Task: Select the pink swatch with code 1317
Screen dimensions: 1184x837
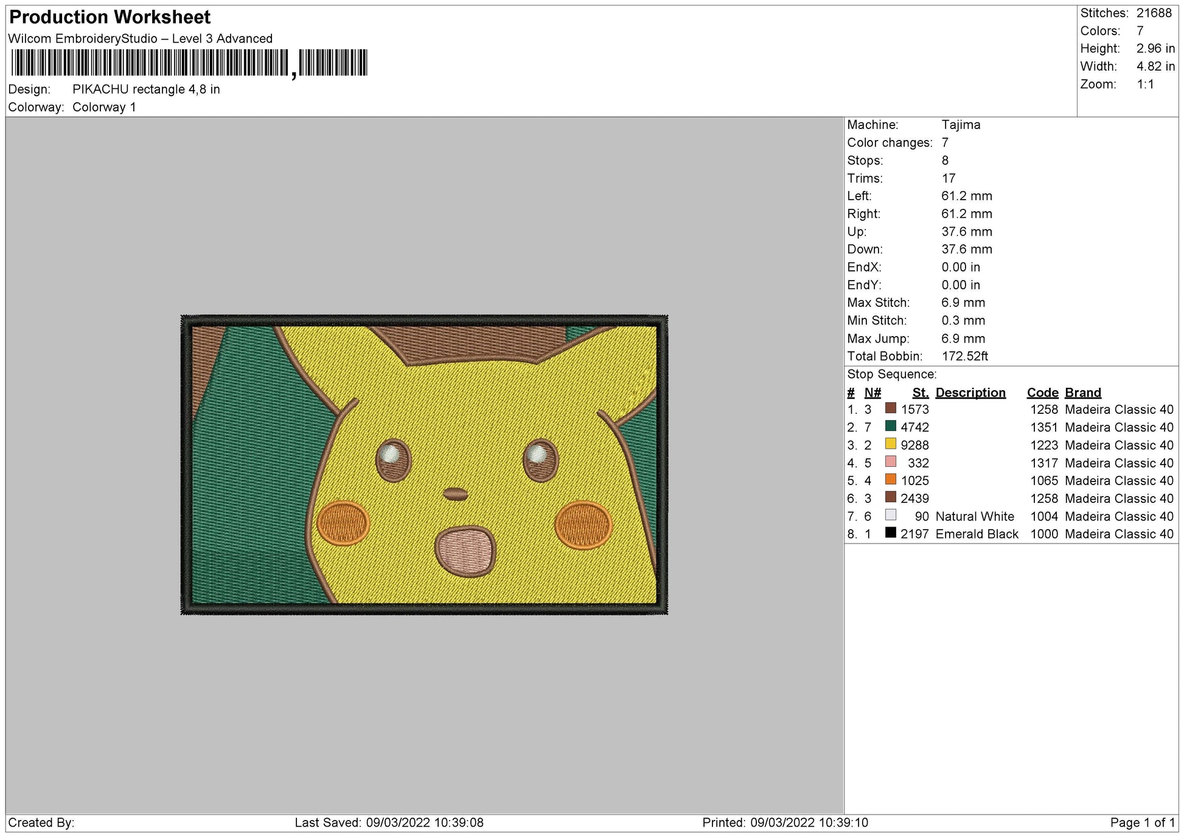Action: pos(890,463)
